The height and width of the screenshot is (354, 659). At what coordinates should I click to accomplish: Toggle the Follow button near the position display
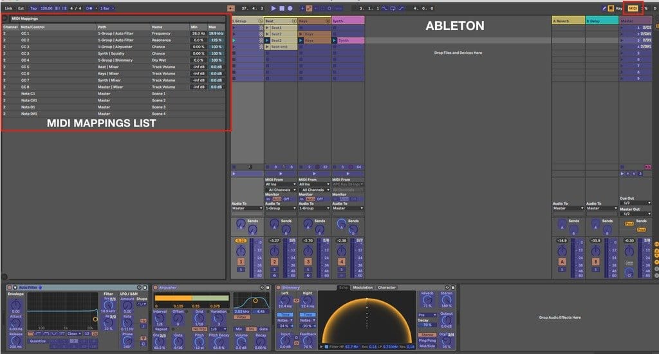tap(231, 8)
